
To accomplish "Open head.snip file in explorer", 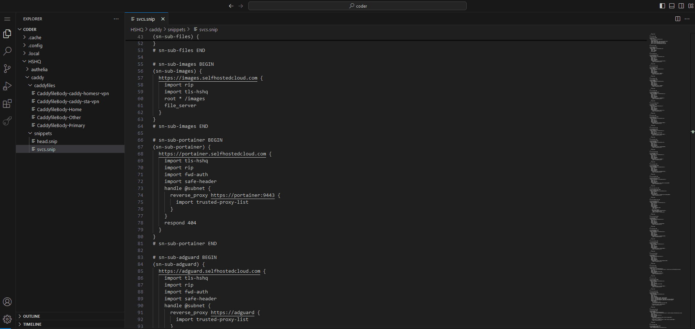I will (x=47, y=141).
